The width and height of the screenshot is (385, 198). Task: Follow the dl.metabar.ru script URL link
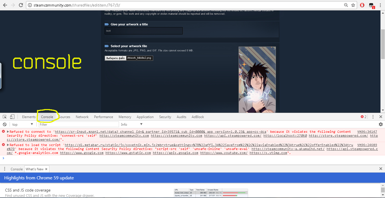[x=209, y=145]
